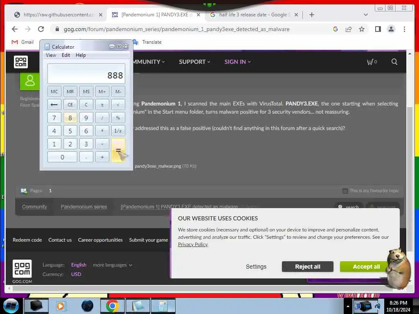This screenshot has width=419, height=314.
Task: Click the Calculator 8 key
Action: point(70,118)
